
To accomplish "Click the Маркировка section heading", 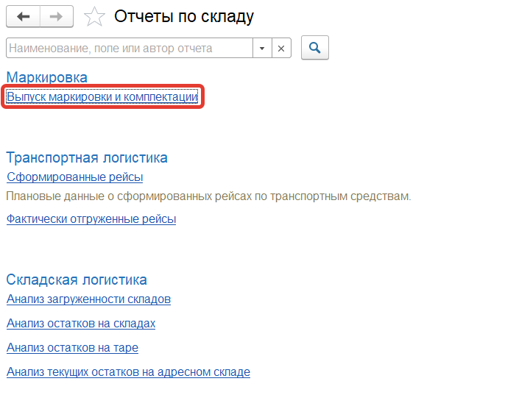I will pyautogui.click(x=47, y=77).
